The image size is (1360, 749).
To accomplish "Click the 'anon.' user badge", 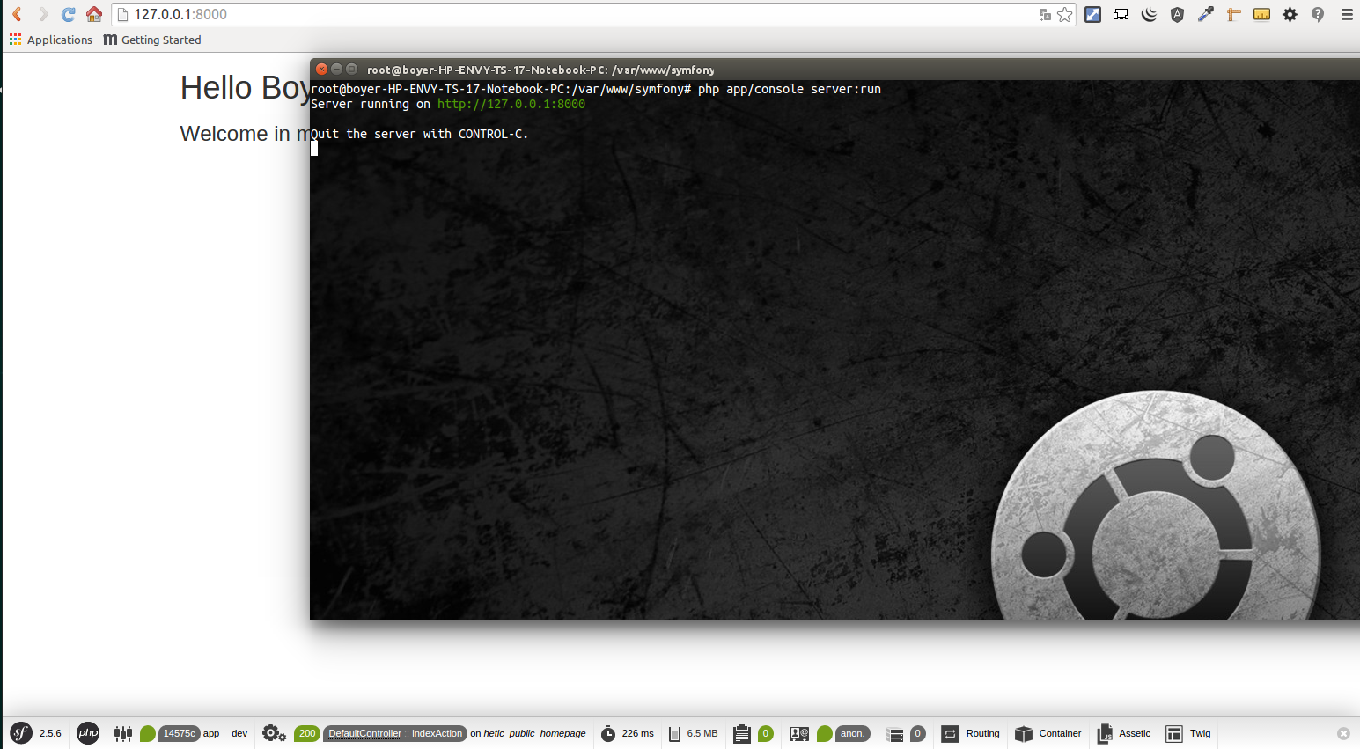I will tap(852, 733).
